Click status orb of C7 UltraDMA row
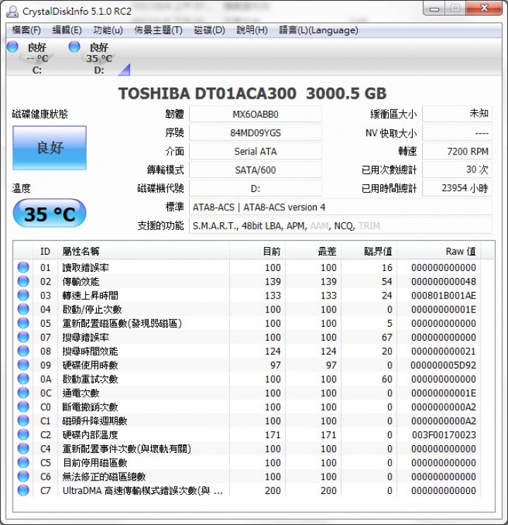 (23, 490)
